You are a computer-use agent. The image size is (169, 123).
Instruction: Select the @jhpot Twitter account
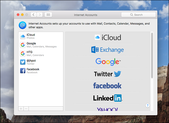(41, 62)
